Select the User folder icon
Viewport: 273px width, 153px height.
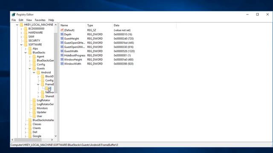coord(34,116)
